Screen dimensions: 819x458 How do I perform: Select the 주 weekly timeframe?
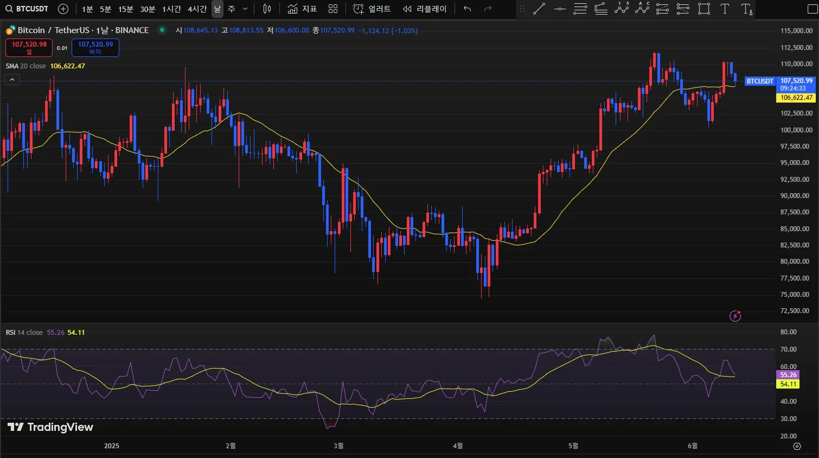[x=232, y=9]
